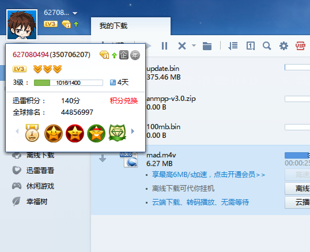Pause the selected download task
Image resolution: width=310 pixels, height=252 pixels.
click(164, 46)
